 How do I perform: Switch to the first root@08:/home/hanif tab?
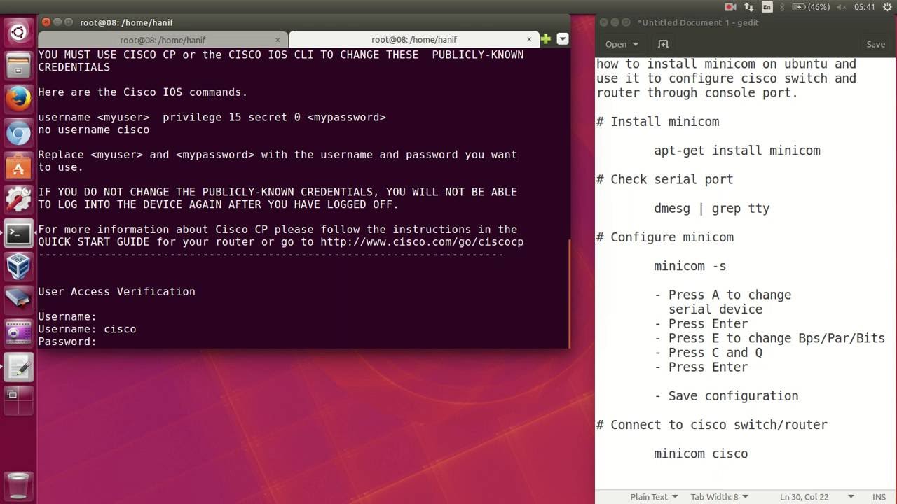(x=163, y=40)
